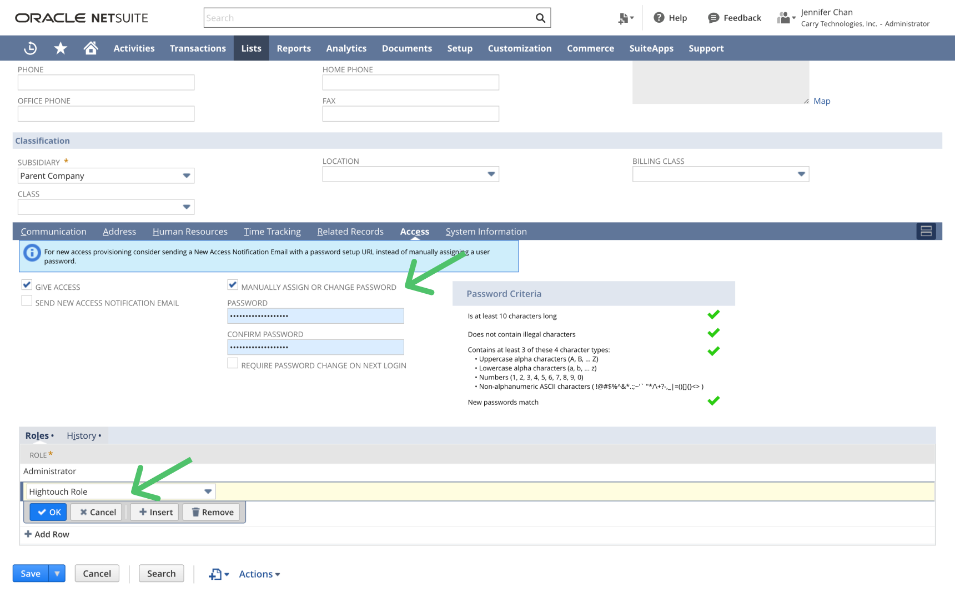955x597 pixels.
Task: Select the Access subtab
Action: pos(415,232)
